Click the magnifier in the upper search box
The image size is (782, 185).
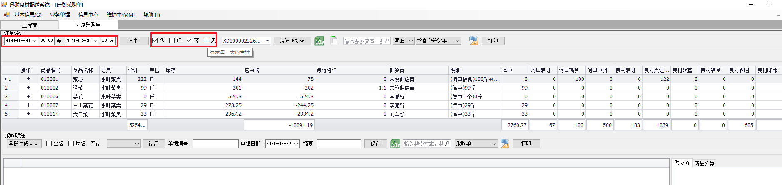click(387, 41)
